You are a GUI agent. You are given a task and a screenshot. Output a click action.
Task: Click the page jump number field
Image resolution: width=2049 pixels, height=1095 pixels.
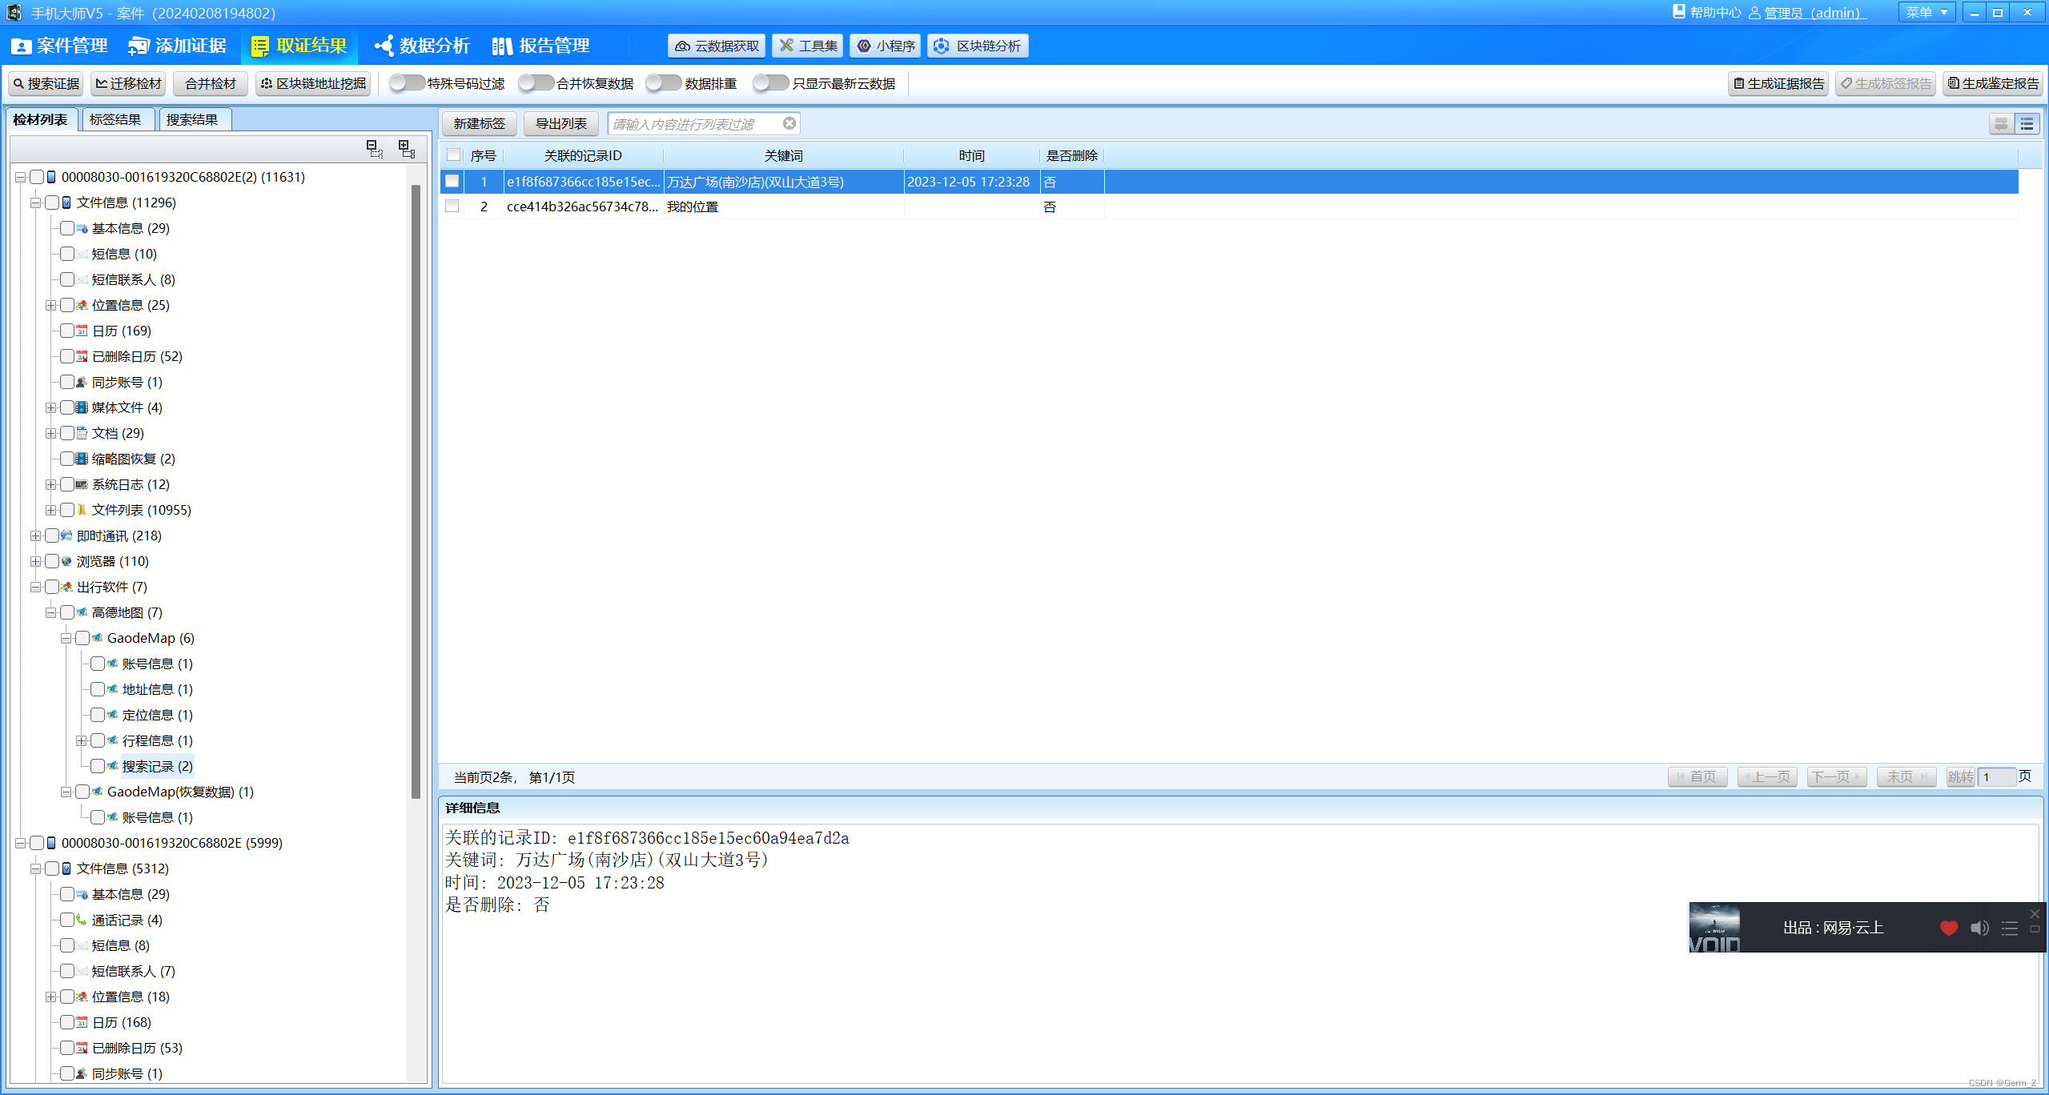point(1995,776)
